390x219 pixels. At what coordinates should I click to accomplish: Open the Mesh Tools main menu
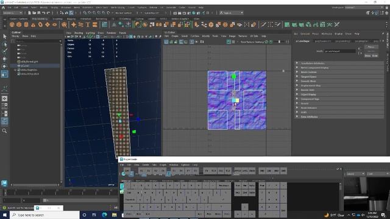tap(102, 7)
